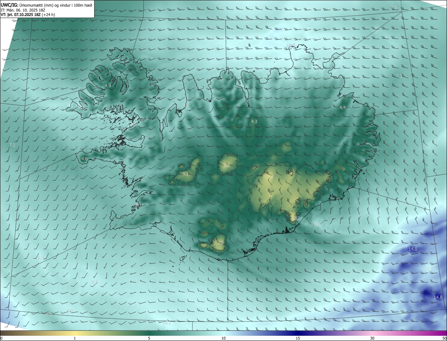Click the colorbar tick label 1
This screenshot has height=341, width=447.
pos(75,338)
